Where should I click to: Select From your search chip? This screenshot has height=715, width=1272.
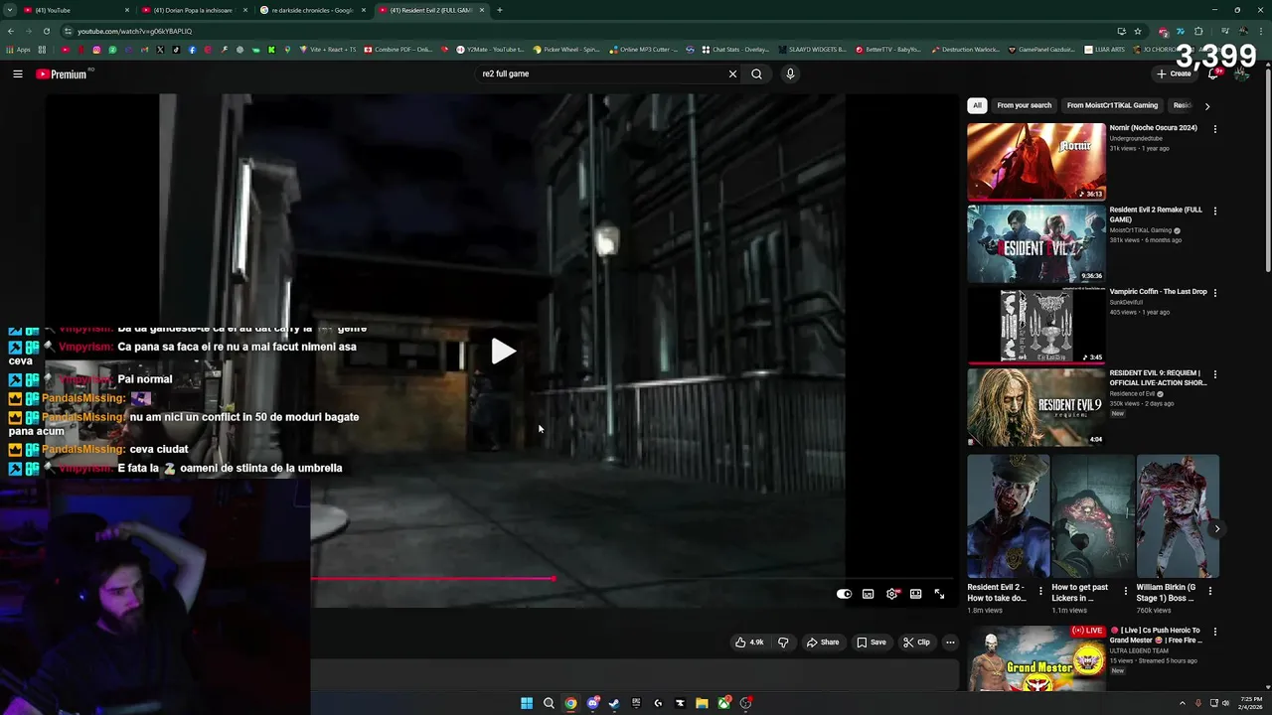coord(1024,105)
